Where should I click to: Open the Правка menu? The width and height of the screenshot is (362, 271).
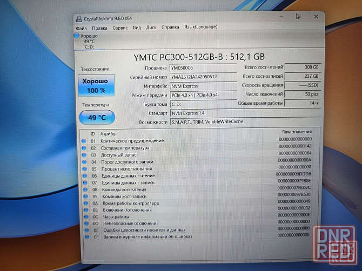pyautogui.click(x=99, y=28)
